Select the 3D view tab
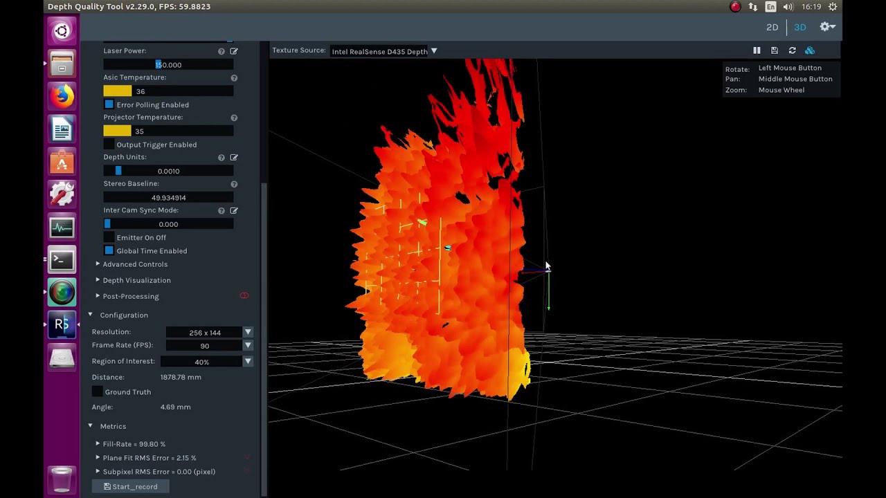This screenshot has height=498, width=886. 800,27
